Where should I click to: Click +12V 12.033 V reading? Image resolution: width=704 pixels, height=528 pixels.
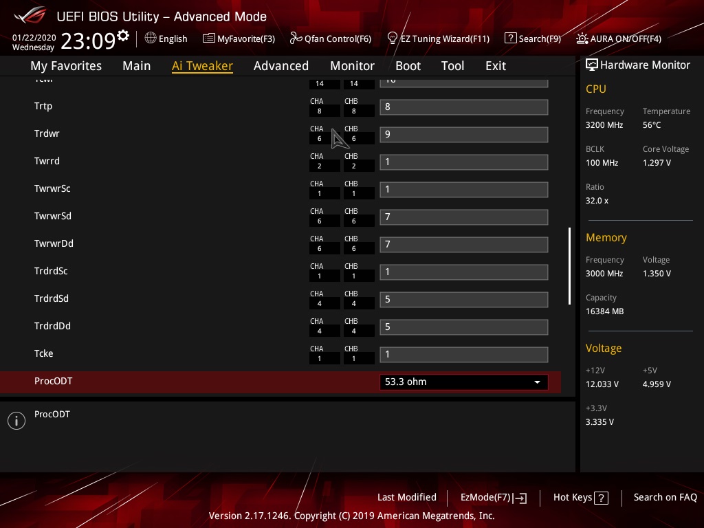point(602,384)
